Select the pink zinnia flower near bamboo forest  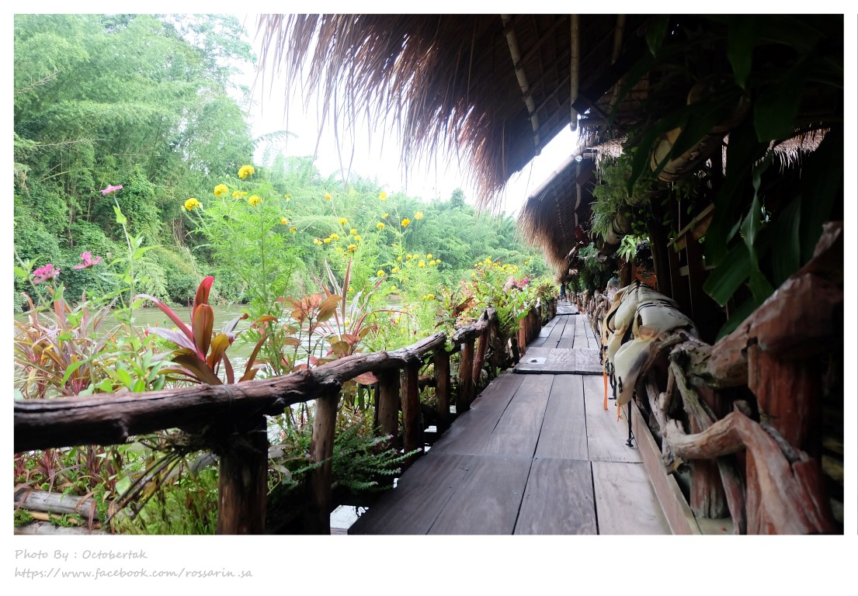click(x=112, y=189)
